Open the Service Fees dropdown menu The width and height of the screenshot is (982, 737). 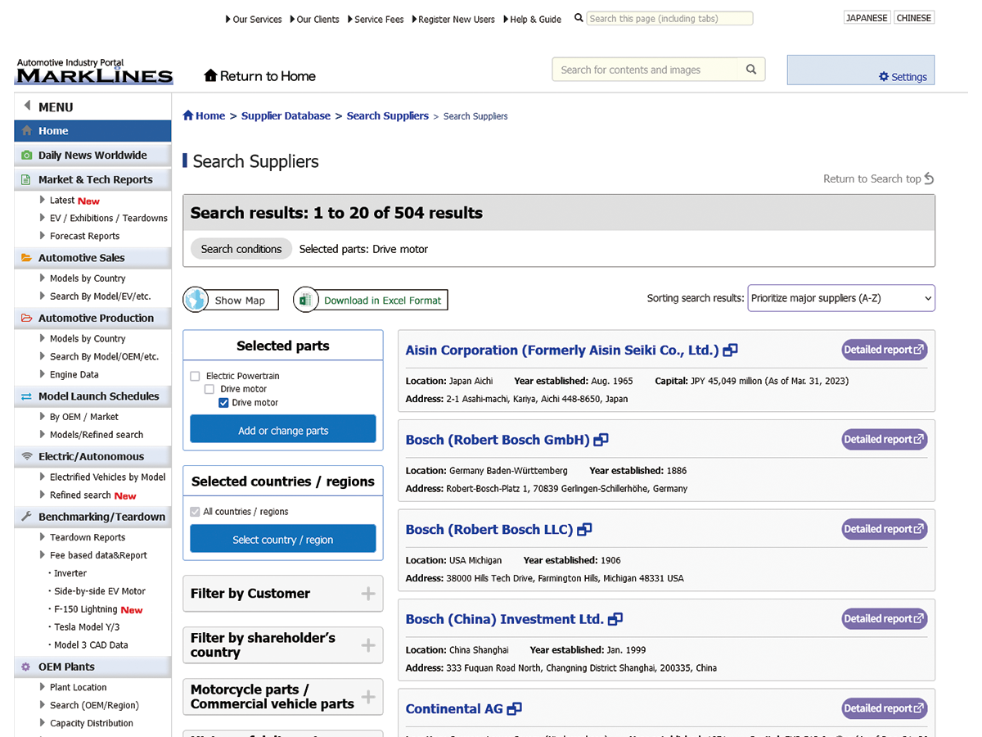click(376, 20)
